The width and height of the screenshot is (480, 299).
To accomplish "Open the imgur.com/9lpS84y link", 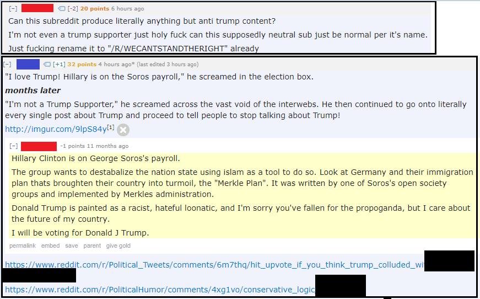I will click(x=56, y=129).
